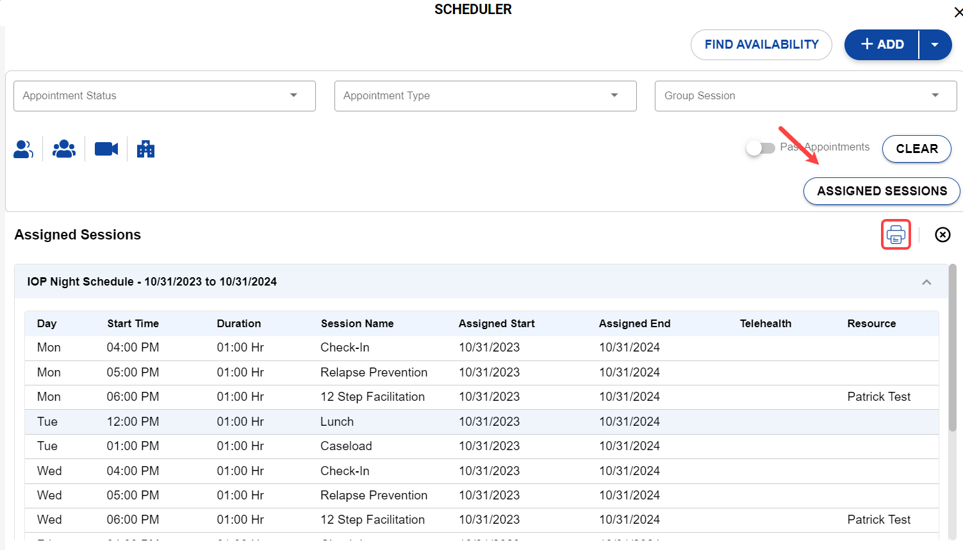Collapse the IOP Night Schedule section
Screen dimensions: 963x550
[x=926, y=282]
